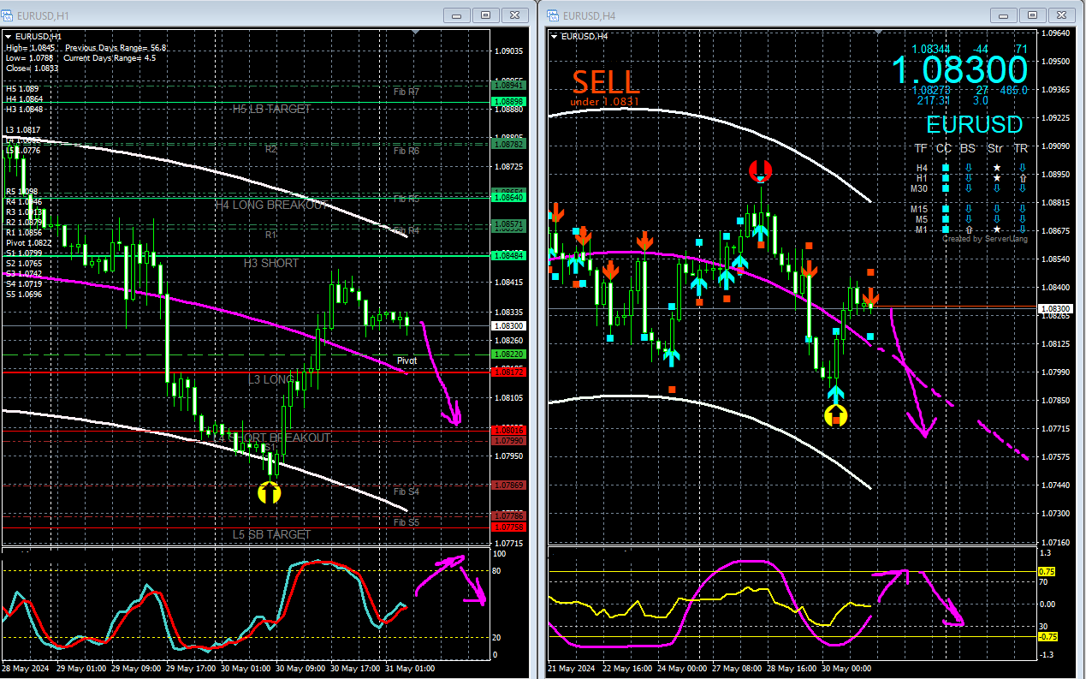
Task: Click the H4 row star under Str
Action: click(x=997, y=168)
